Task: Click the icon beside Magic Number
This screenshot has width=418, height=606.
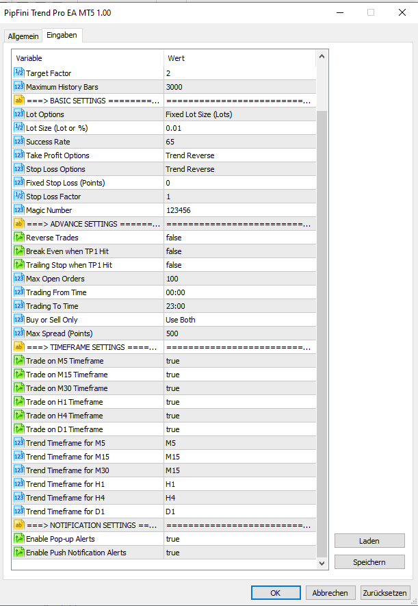Action: point(19,210)
